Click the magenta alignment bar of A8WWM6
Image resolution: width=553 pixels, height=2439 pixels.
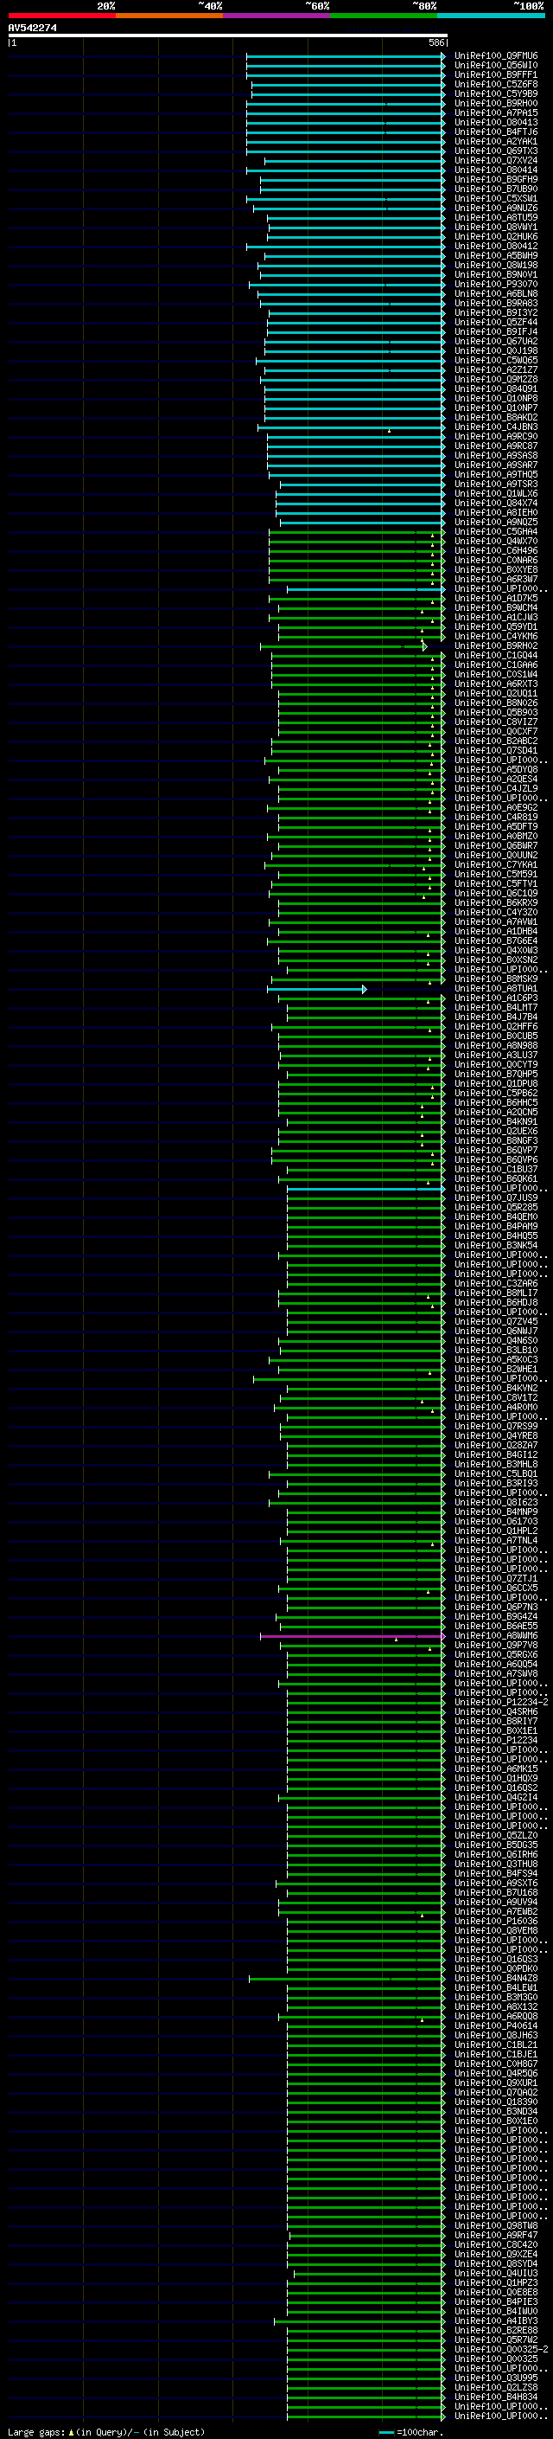click(353, 1635)
